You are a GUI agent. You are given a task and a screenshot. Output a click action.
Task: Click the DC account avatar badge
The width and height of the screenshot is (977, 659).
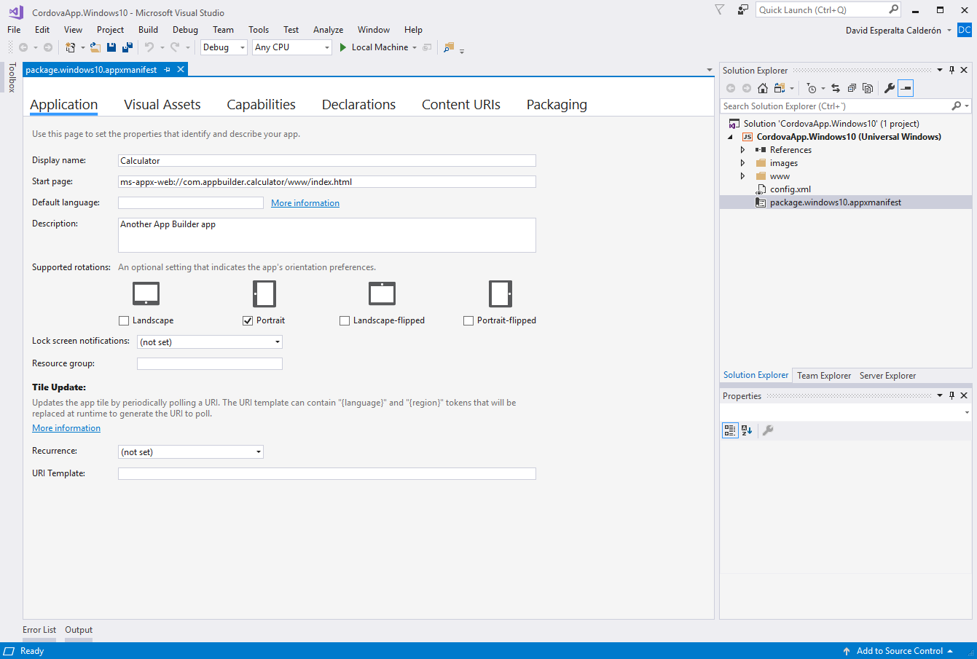point(965,30)
